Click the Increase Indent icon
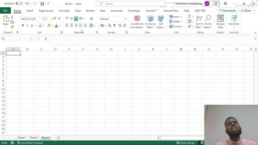The image size is (258, 145). point(85,25)
